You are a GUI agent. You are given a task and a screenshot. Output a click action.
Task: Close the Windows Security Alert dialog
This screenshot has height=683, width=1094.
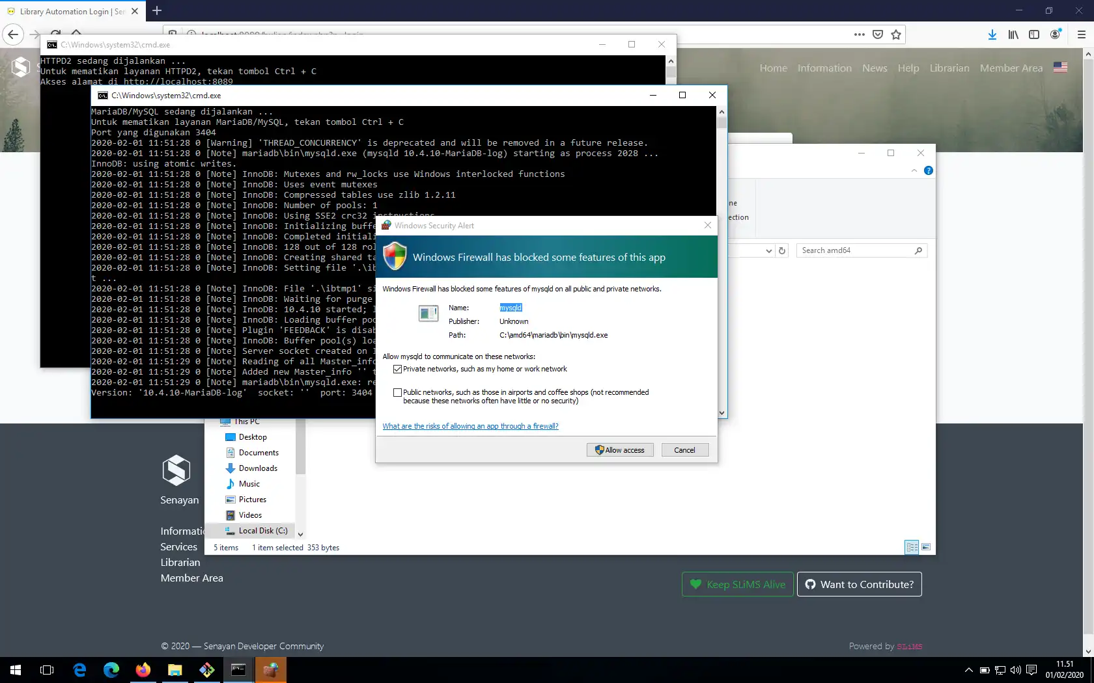tap(708, 225)
